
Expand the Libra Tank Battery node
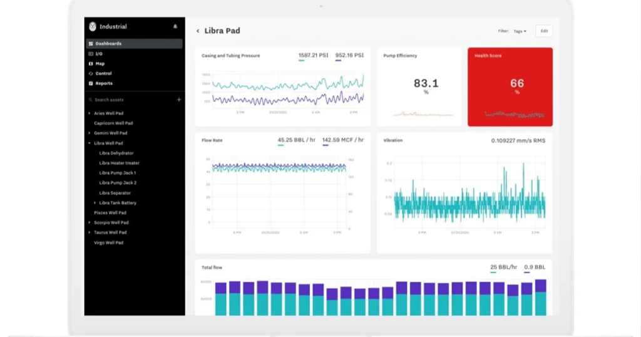pos(95,203)
